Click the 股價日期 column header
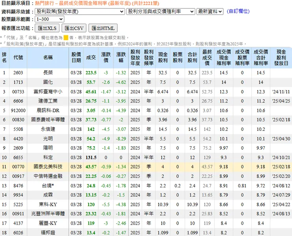 click(76, 57)
